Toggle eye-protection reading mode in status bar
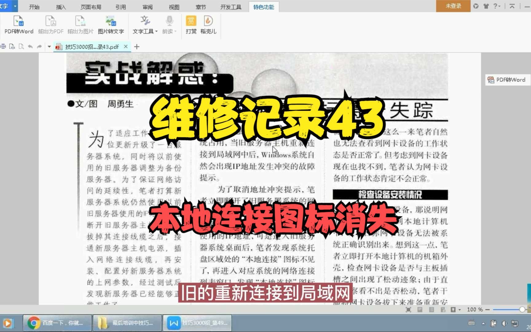The image size is (531, 332). click(453, 310)
